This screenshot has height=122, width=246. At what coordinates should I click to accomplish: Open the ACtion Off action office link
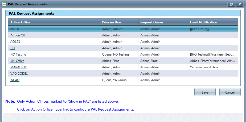click(18, 35)
